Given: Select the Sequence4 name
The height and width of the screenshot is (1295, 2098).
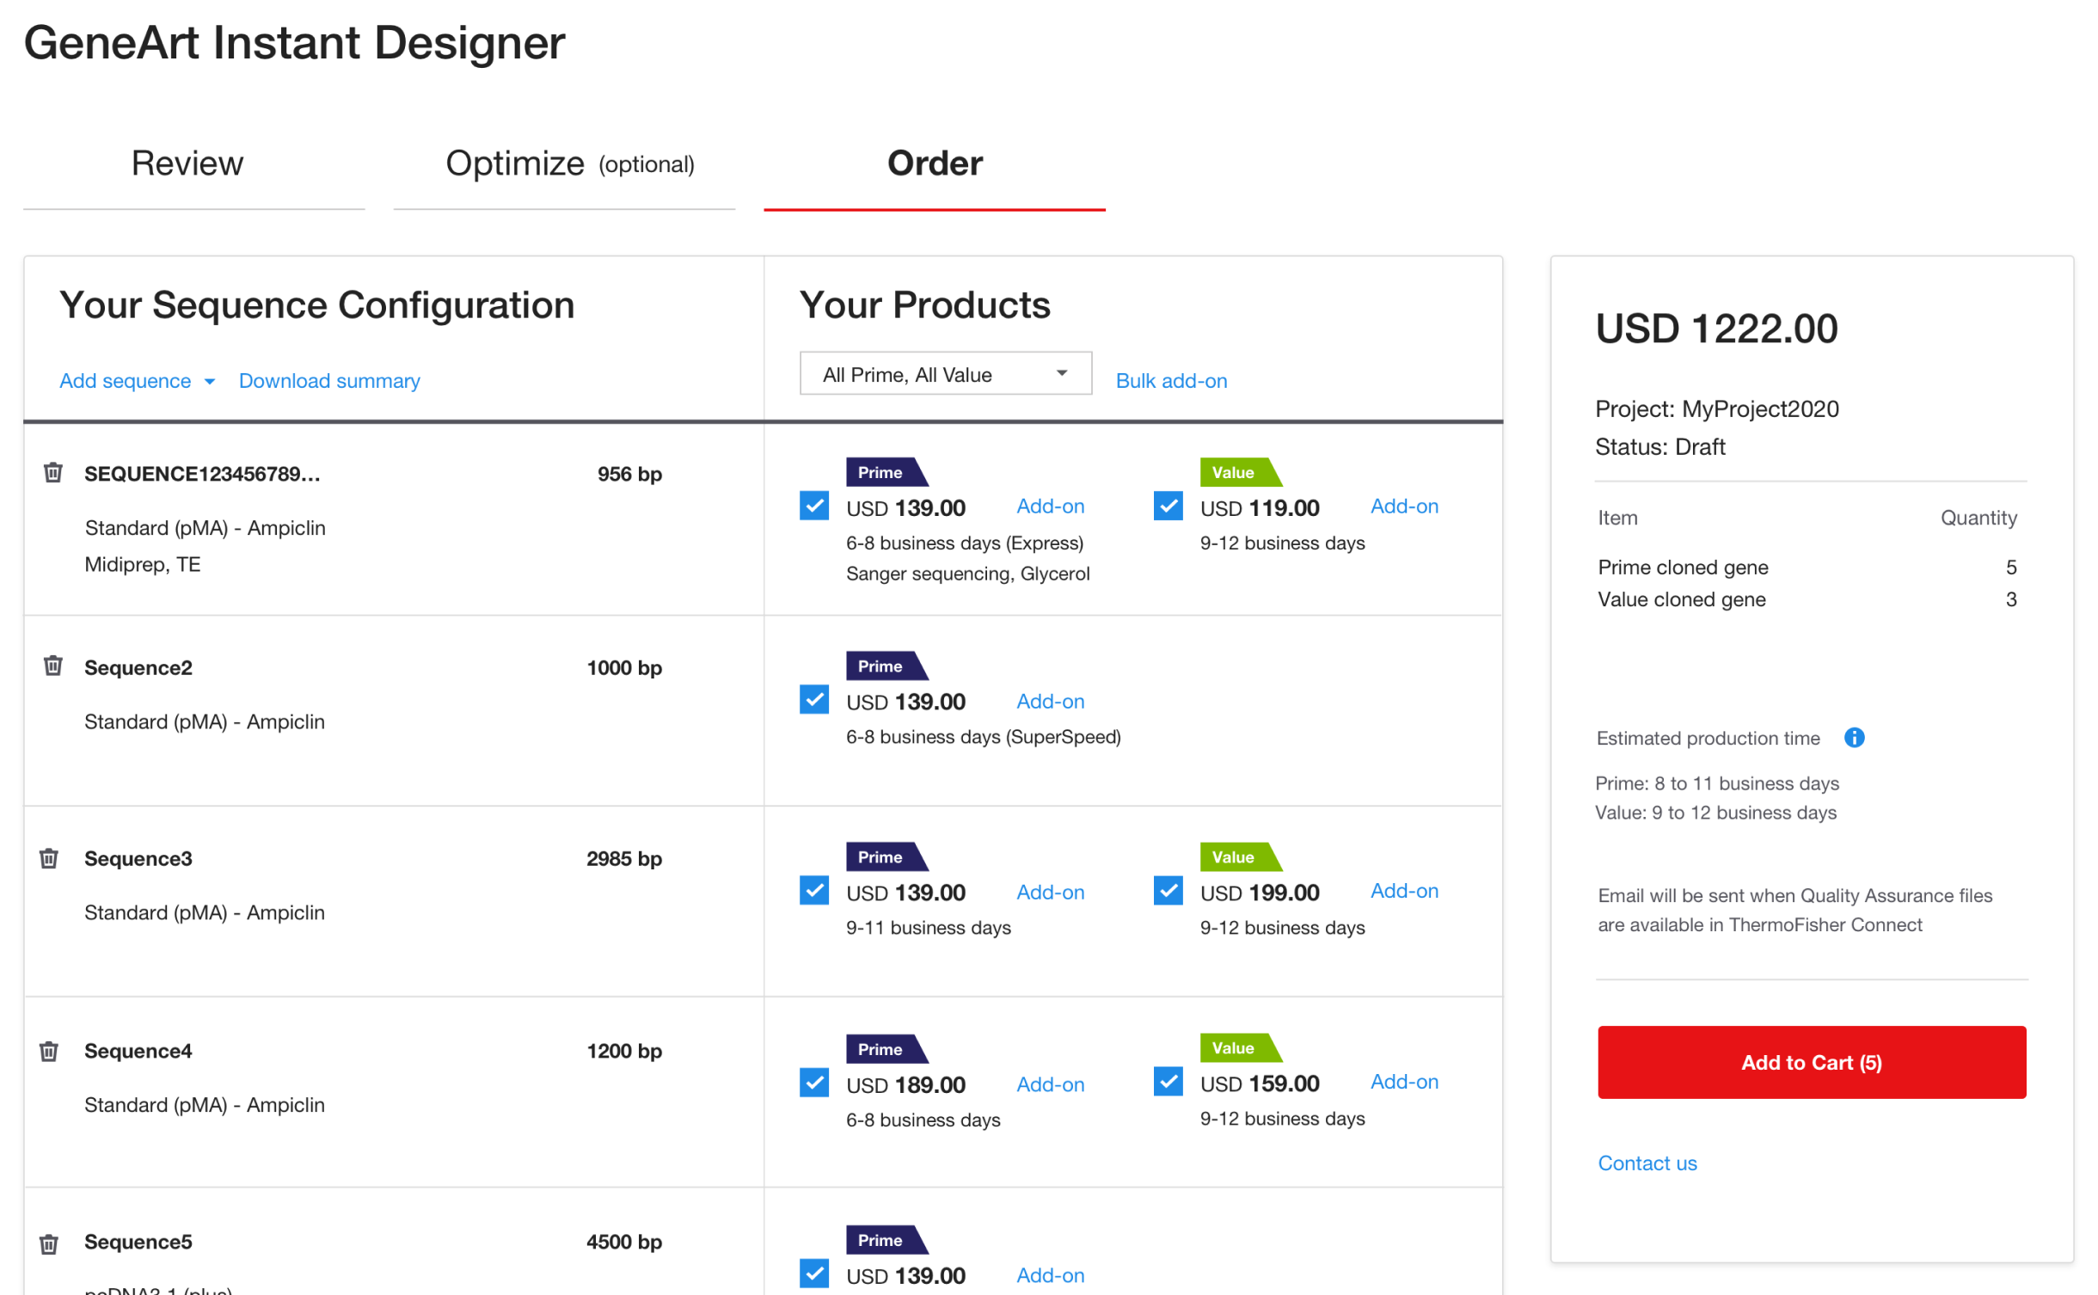Looking at the screenshot, I should 138,1052.
